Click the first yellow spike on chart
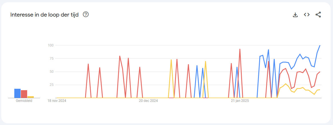This screenshot has height=125, width=333. point(171,60)
